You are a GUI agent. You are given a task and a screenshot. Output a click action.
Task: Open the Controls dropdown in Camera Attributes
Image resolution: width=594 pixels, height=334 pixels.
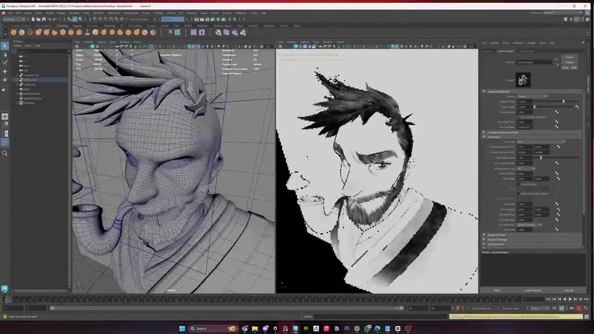click(532, 96)
